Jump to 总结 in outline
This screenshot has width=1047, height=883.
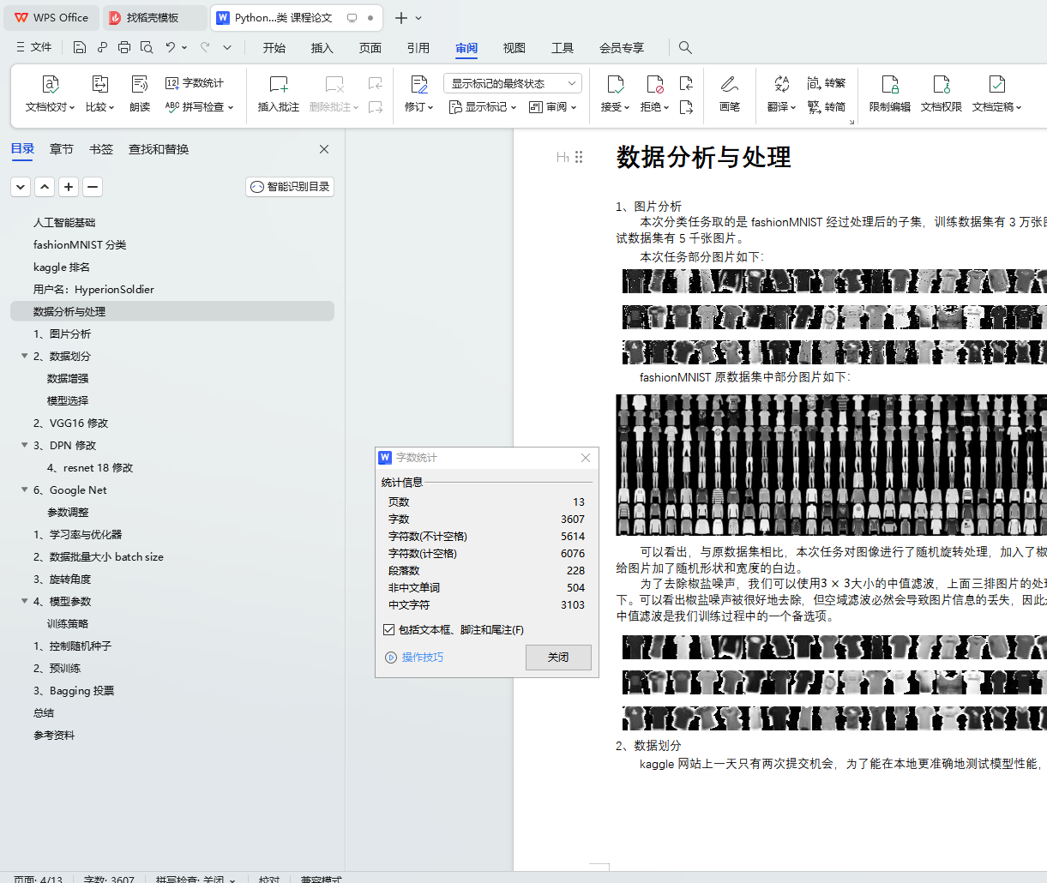(x=44, y=712)
